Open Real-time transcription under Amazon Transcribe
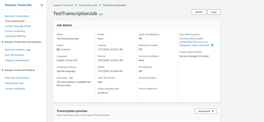 17,16
